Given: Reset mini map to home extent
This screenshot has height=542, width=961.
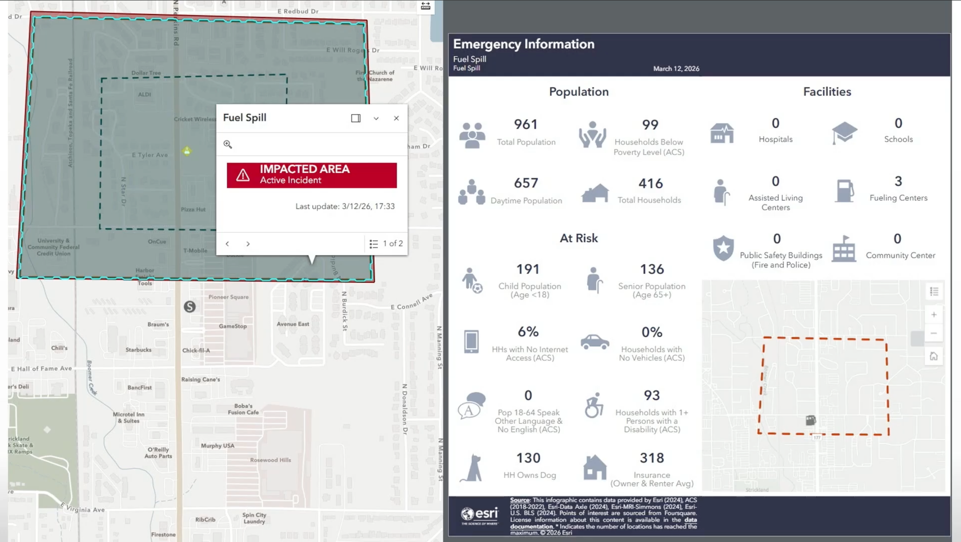Looking at the screenshot, I should click(934, 356).
